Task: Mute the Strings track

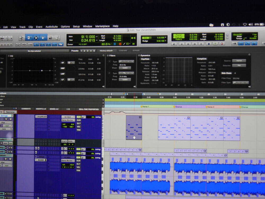Action: click(x=11, y=119)
